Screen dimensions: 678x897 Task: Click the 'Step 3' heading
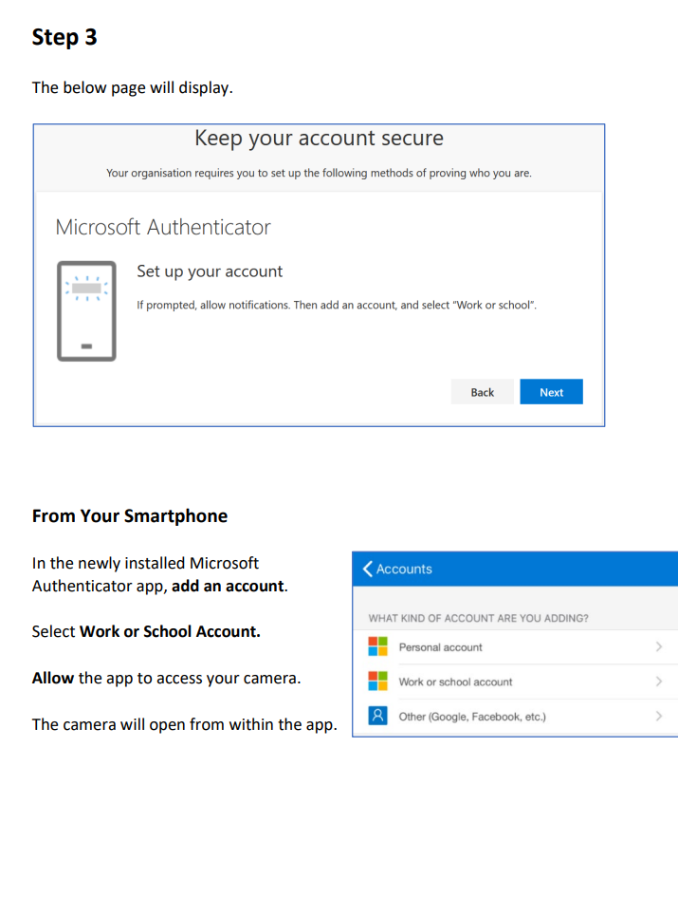64,37
